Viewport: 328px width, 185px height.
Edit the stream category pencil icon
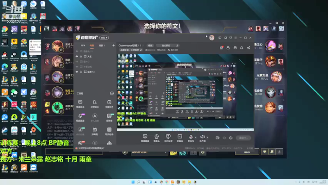pos(141,50)
